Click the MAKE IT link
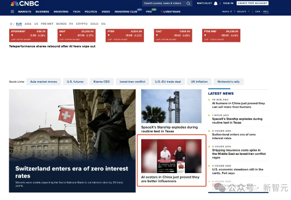This screenshot has width=291, height=200. pyautogui.click(x=227, y=11)
